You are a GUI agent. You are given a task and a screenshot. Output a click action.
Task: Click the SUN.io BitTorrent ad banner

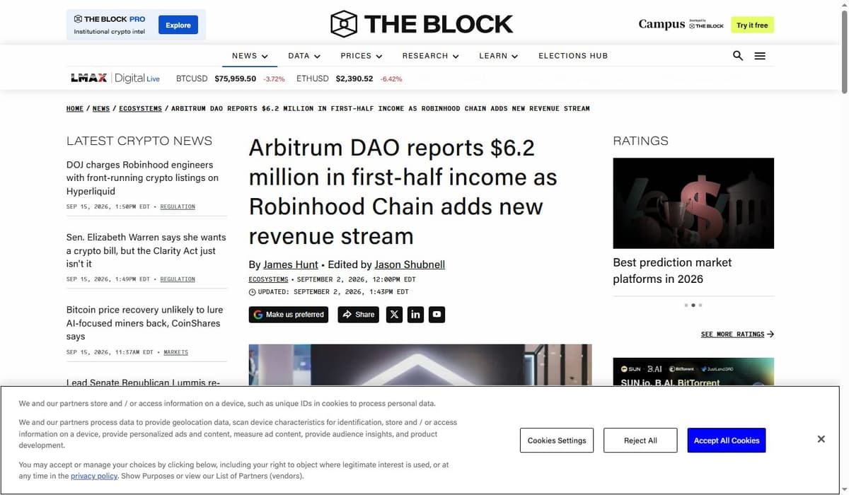[x=693, y=372]
